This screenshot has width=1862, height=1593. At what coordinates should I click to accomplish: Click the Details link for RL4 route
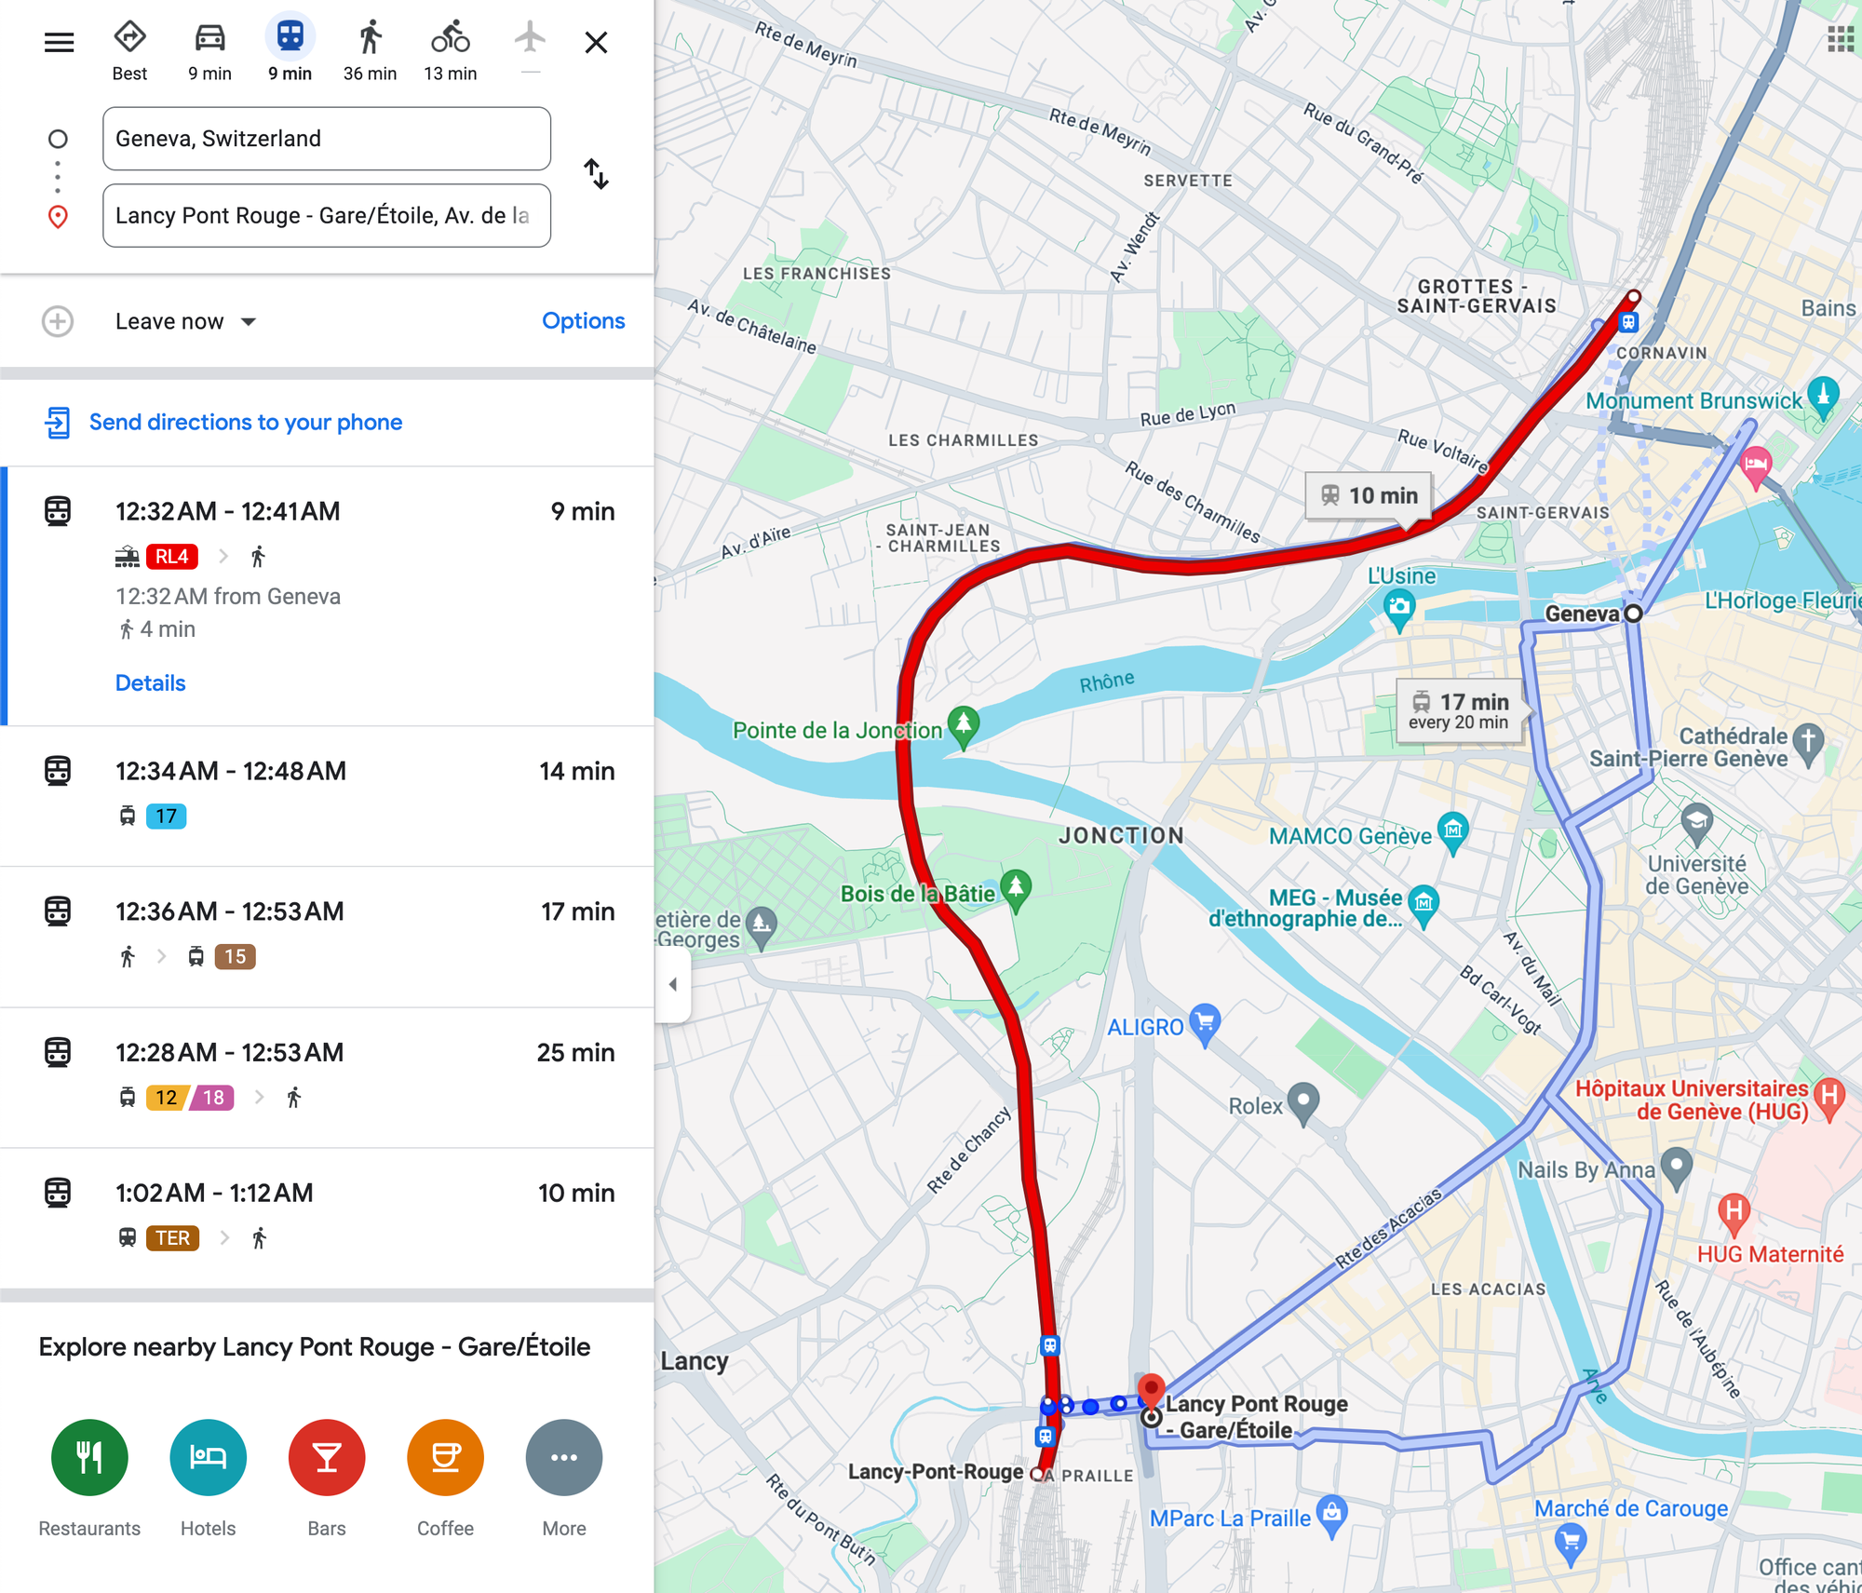point(150,682)
